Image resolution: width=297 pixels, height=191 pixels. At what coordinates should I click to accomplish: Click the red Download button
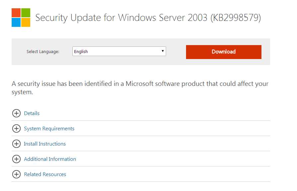tap(224, 52)
